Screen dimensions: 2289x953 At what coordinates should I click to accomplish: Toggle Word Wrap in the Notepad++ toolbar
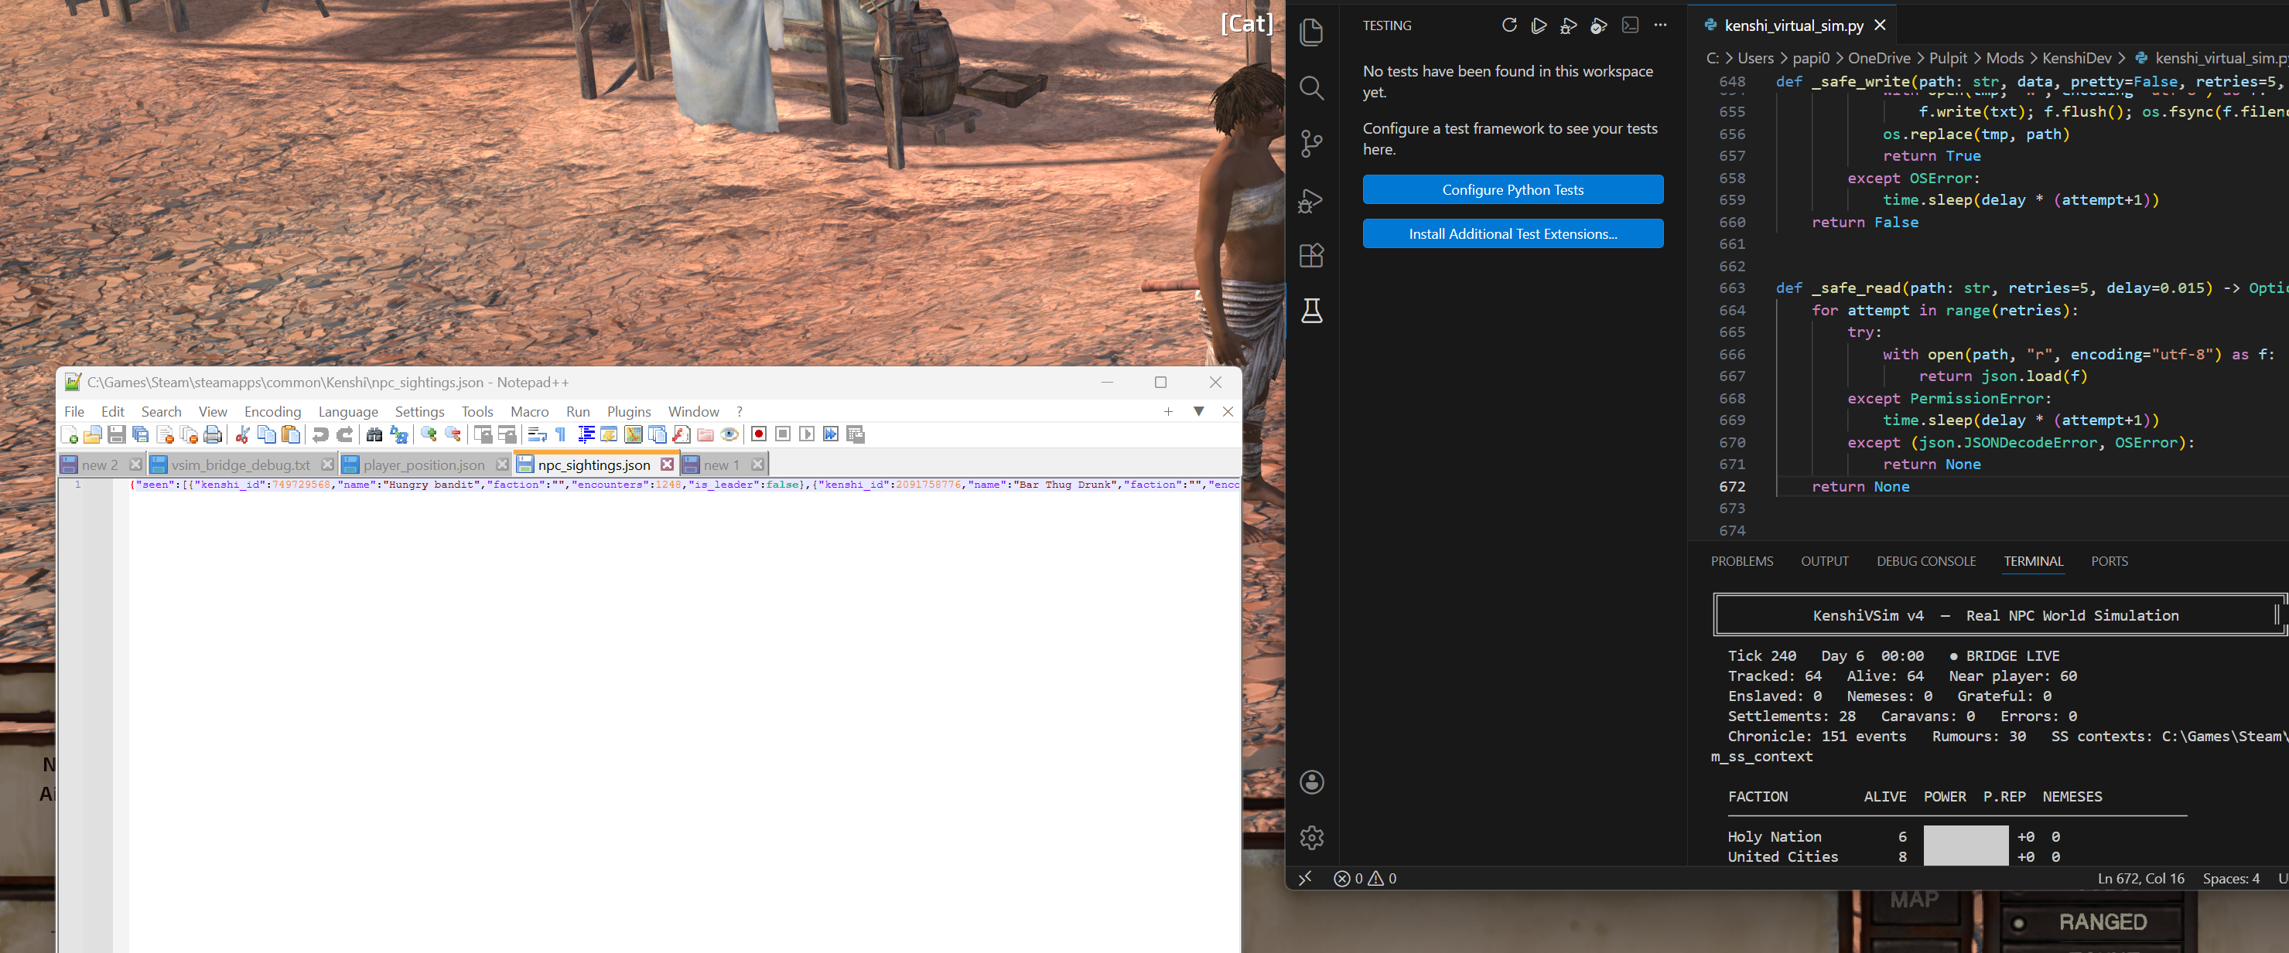537,434
